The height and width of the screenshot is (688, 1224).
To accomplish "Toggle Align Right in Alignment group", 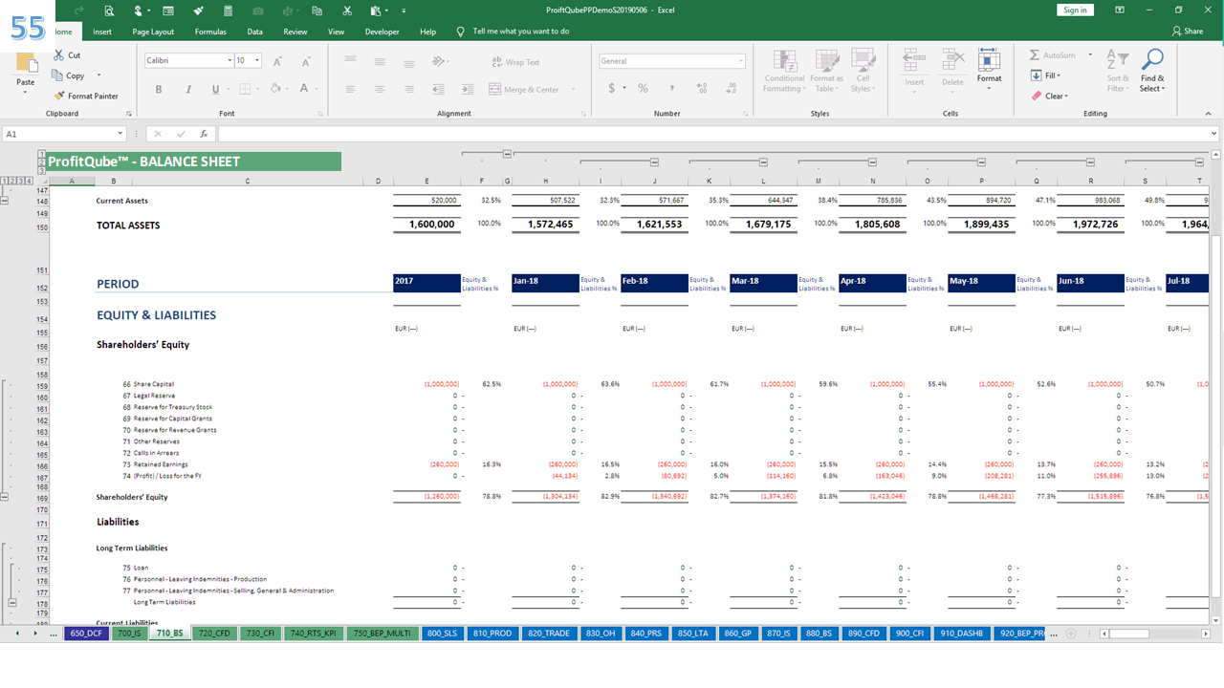I will (407, 89).
